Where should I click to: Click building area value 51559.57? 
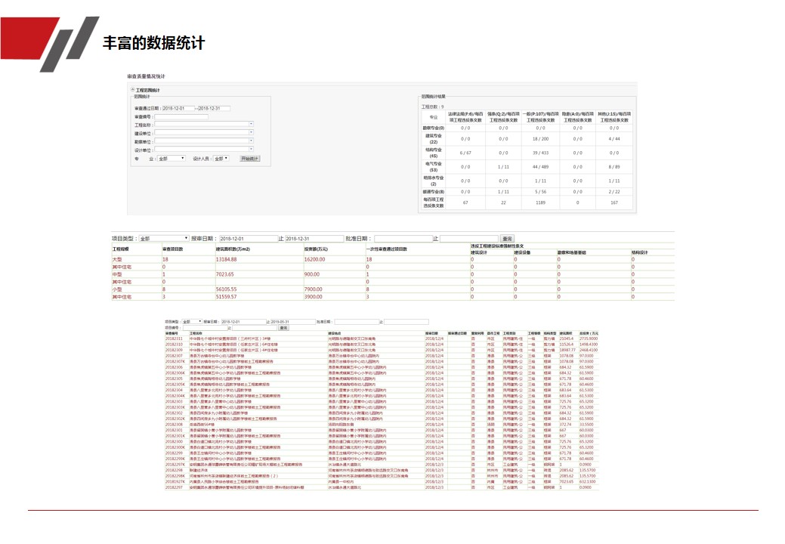click(227, 297)
